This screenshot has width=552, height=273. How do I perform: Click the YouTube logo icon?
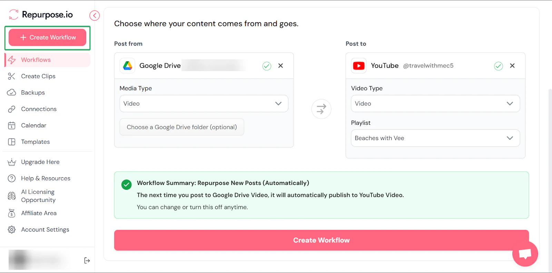pos(359,66)
